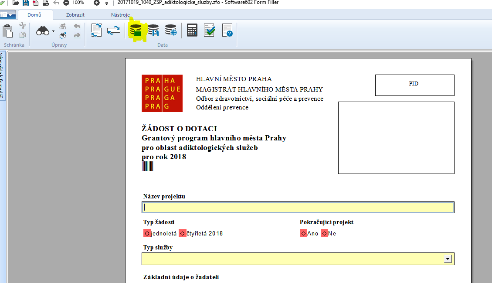Select the "čtyřletá 2018" radio button

(182, 233)
